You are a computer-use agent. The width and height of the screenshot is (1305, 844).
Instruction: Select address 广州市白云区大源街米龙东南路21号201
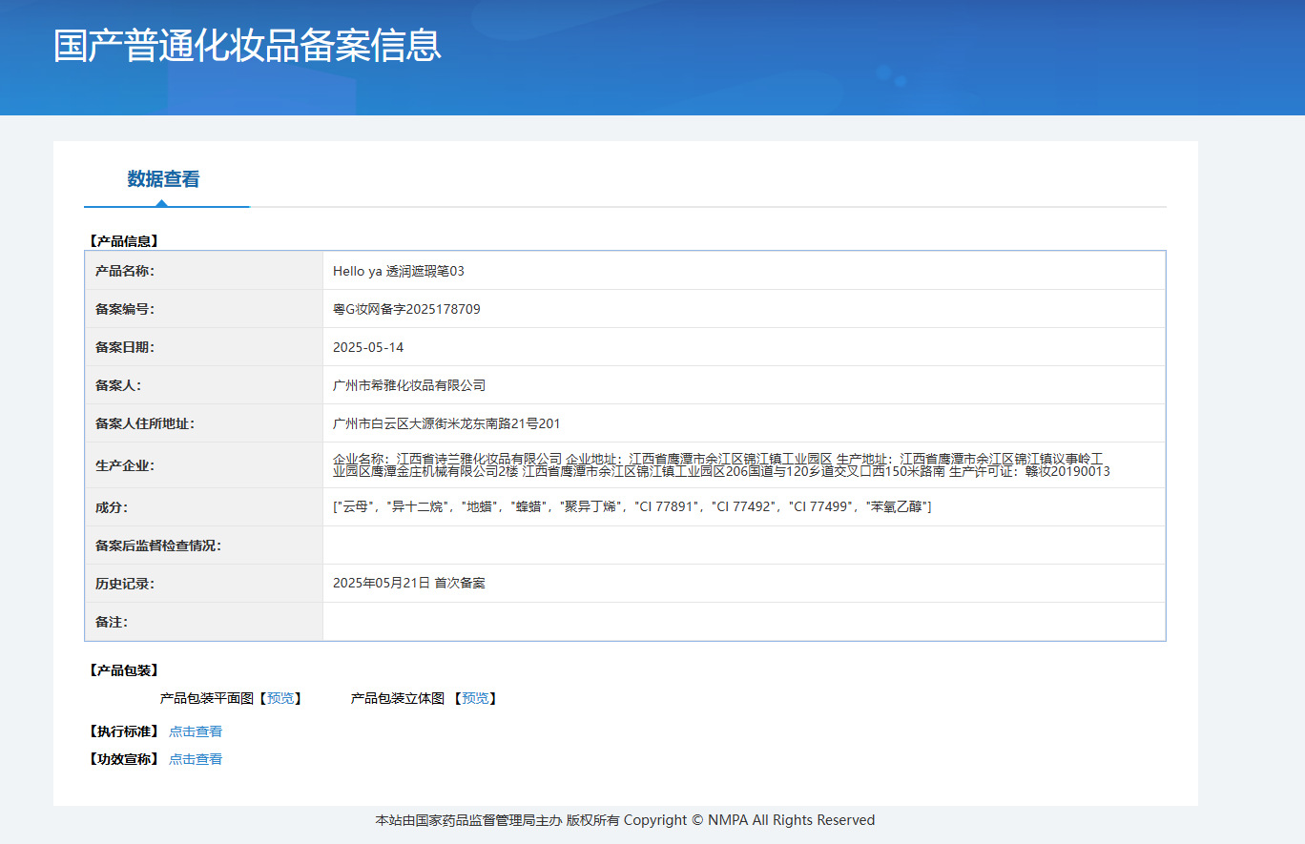(x=446, y=424)
